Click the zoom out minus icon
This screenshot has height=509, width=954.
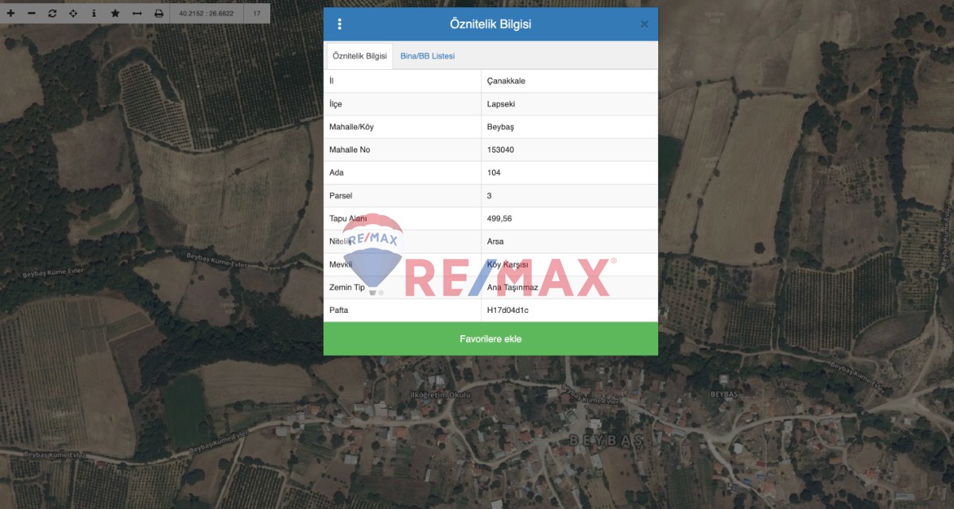point(31,13)
